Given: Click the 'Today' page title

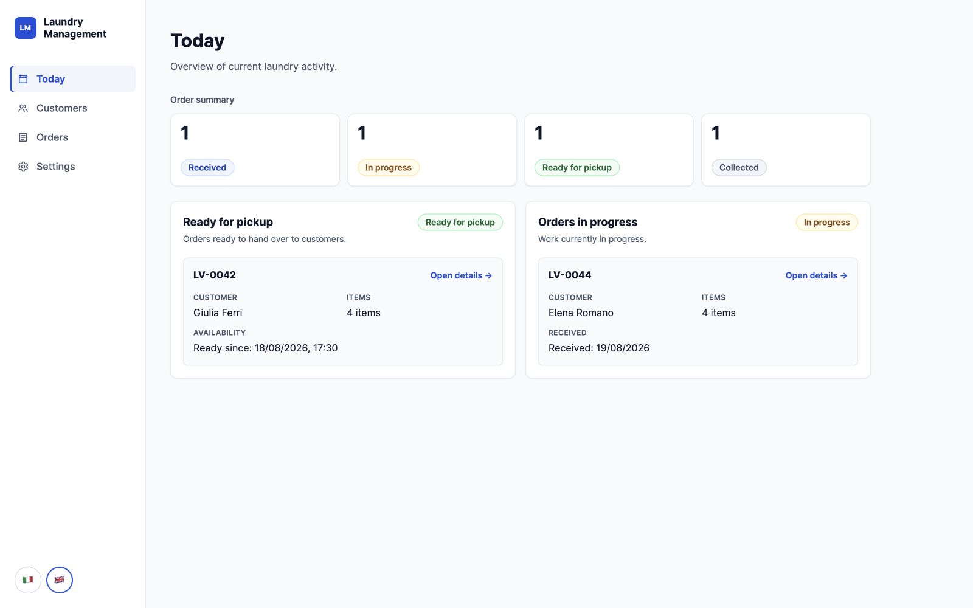Looking at the screenshot, I should 198,41.
